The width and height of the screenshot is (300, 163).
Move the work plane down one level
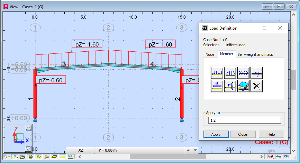195,150
